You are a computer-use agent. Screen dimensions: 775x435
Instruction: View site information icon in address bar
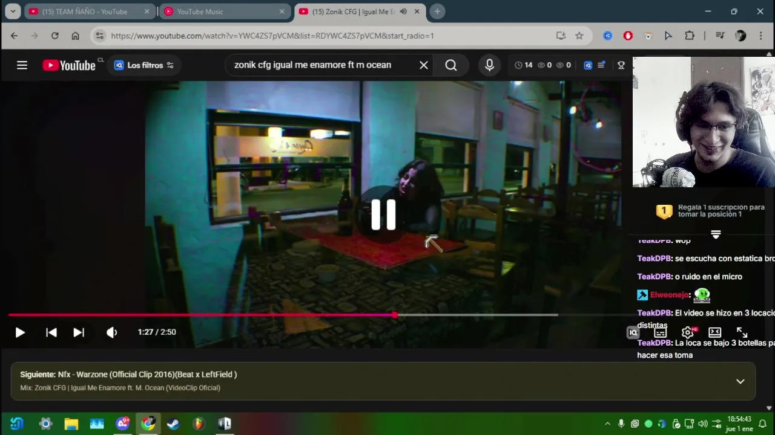[x=100, y=36]
